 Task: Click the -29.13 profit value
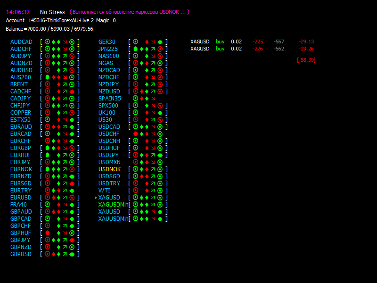point(306,42)
